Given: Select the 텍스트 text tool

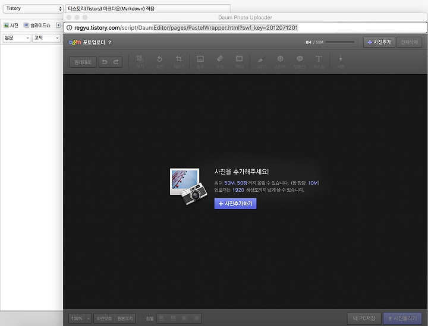Looking at the screenshot, I should coord(319,62).
